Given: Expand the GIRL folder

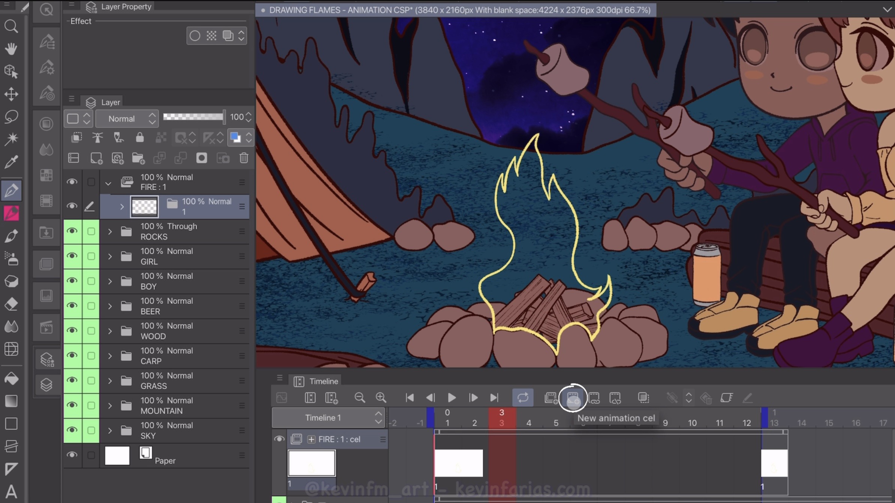Looking at the screenshot, I should (x=110, y=257).
